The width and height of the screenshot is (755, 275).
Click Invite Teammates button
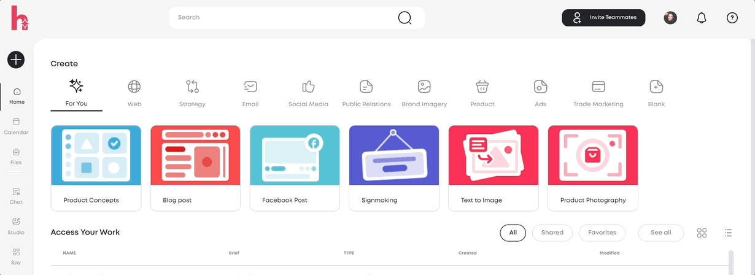[x=603, y=18]
